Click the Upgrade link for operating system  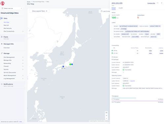[132, 81]
